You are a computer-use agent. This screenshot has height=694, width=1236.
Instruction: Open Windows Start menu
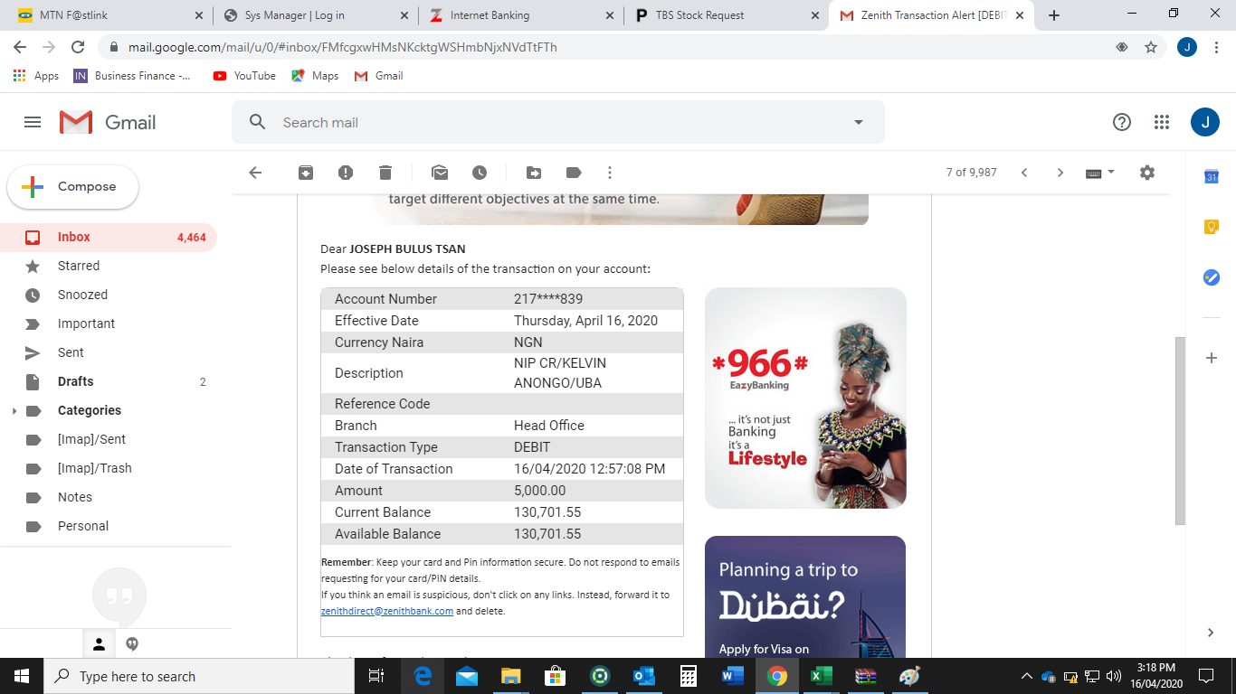22,676
